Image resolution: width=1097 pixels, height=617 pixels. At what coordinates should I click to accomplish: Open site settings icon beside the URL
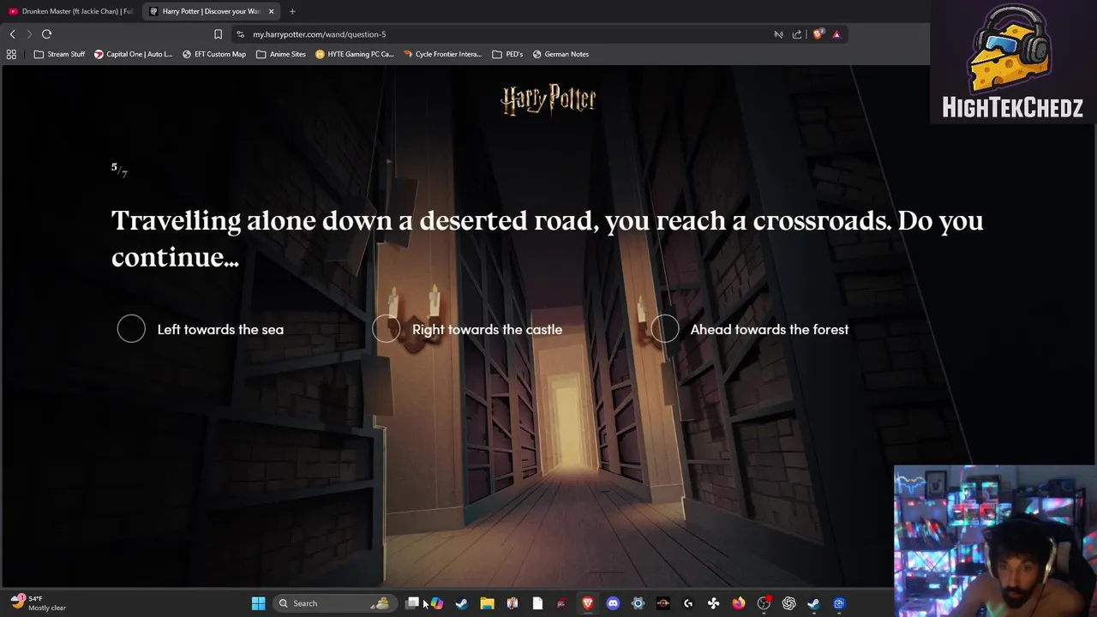pyautogui.click(x=241, y=34)
